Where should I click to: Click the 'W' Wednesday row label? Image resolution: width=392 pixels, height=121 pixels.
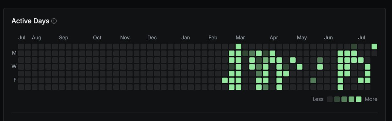[x=14, y=67]
